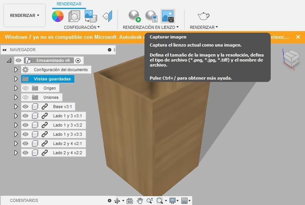The width and height of the screenshot is (305, 205).
Task: Expand the Origen node
Action: [16, 88]
